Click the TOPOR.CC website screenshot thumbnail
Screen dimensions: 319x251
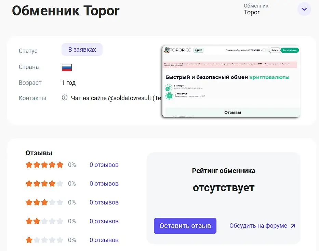click(x=231, y=81)
